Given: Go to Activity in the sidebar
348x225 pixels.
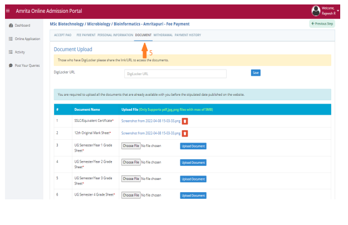Looking at the screenshot, I should [x=19, y=52].
